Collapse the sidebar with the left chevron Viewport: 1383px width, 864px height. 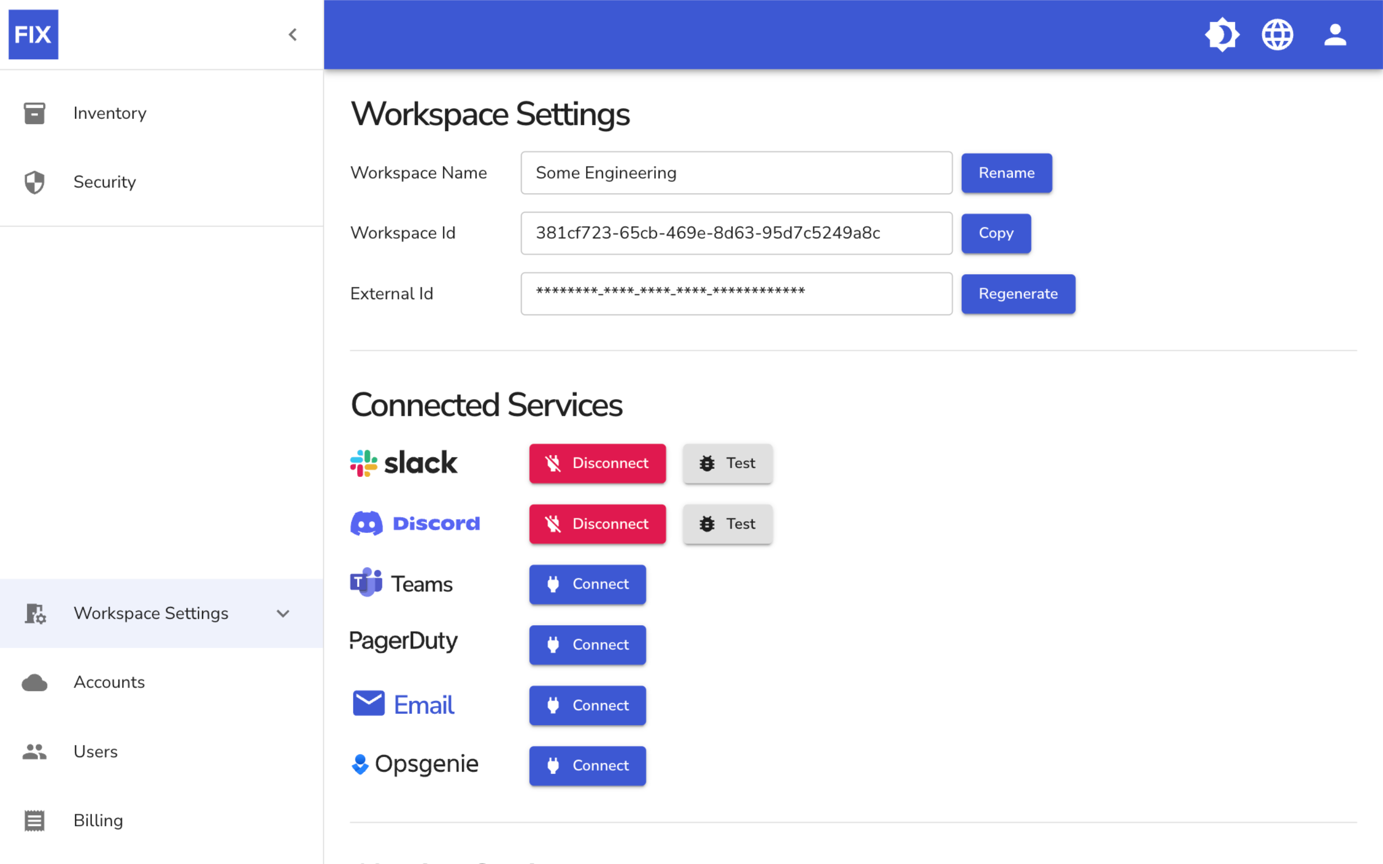coord(293,35)
